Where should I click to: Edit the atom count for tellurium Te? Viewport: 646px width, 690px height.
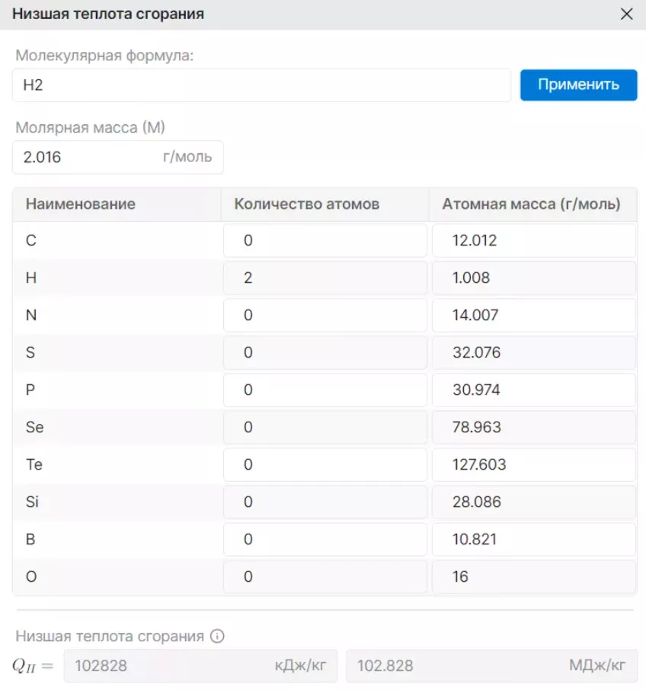325,464
